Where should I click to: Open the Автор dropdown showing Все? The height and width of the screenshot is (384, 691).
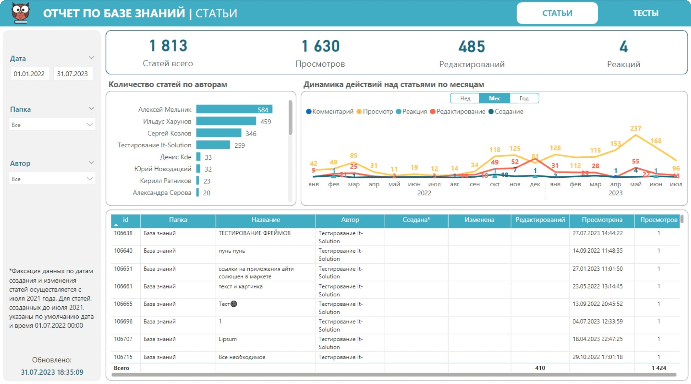pos(52,179)
